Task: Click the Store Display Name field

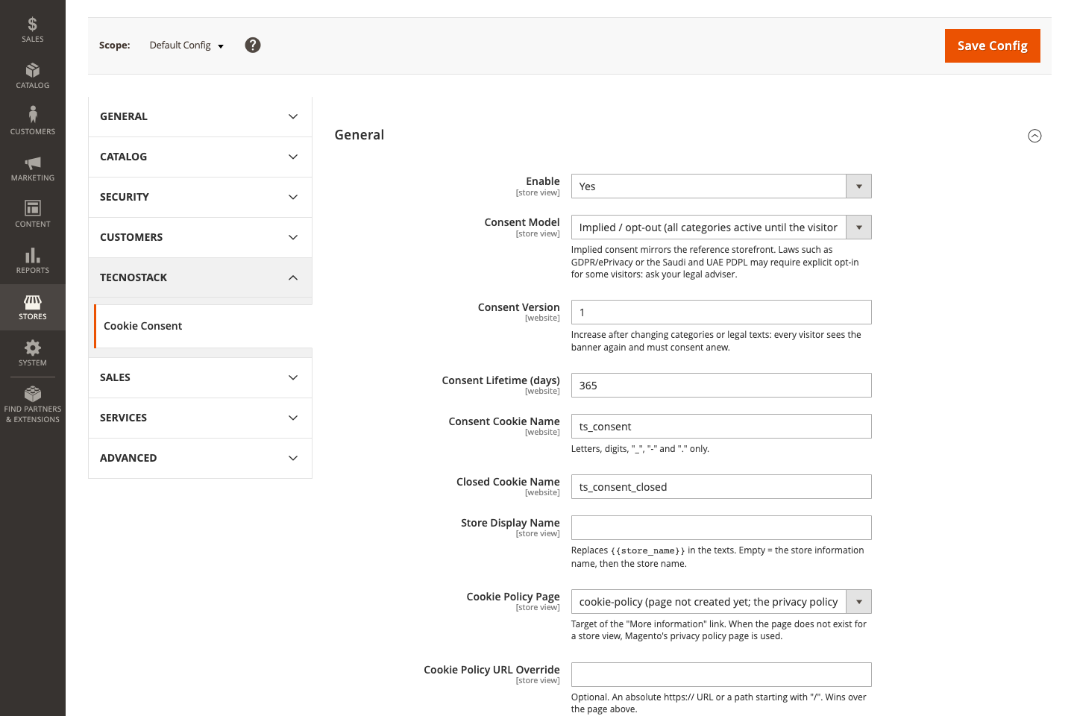Action: [721, 528]
